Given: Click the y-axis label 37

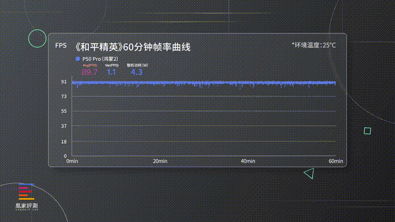Looking at the screenshot, I should click(x=64, y=126).
